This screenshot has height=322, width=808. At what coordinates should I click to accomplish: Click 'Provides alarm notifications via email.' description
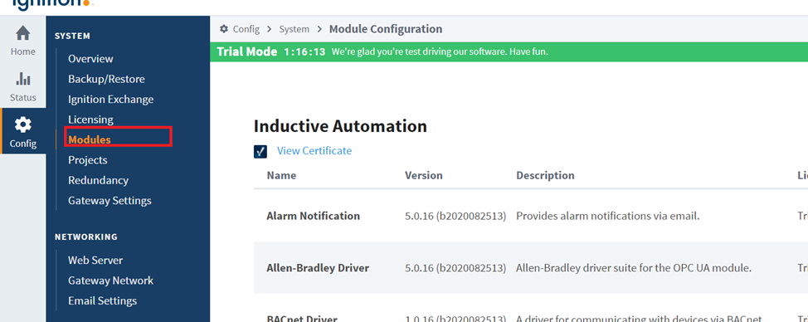(x=608, y=217)
